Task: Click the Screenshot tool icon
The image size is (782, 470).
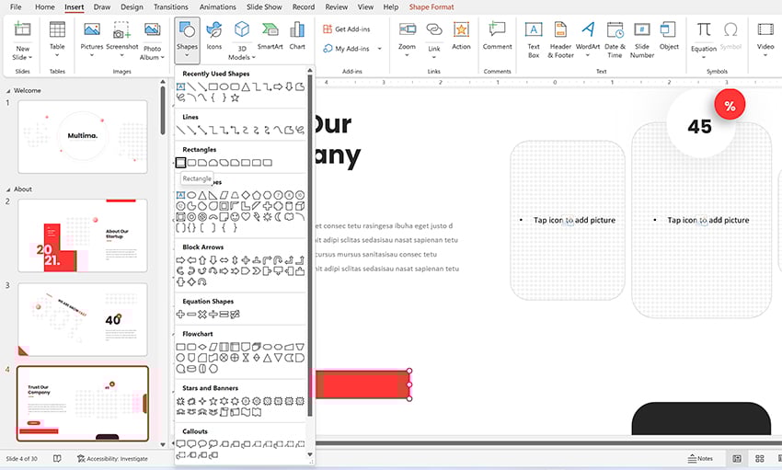Action: coord(121,35)
